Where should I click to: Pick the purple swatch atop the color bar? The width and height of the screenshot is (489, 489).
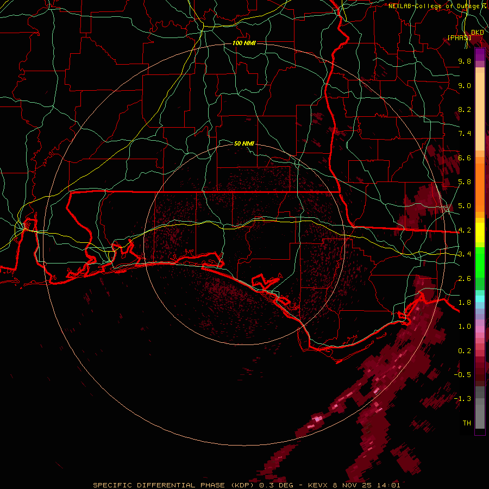coord(480,54)
